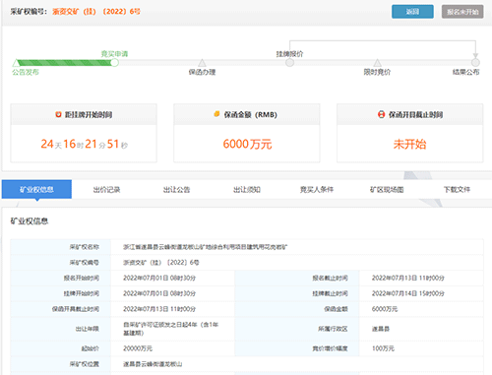492x375 pixels.
Task: Click the 采矿权位置 value
Action: 153,364
